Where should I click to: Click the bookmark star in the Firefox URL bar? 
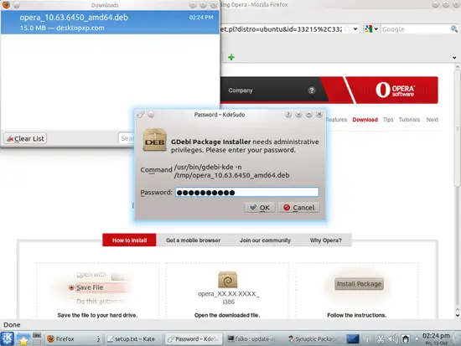click(347, 28)
